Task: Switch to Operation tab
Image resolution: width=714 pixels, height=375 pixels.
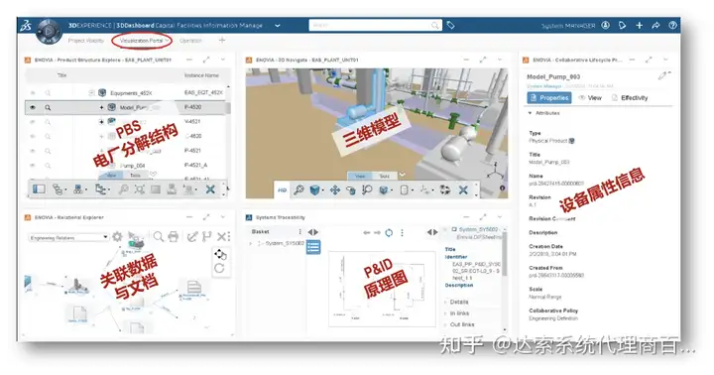Action: [x=190, y=41]
